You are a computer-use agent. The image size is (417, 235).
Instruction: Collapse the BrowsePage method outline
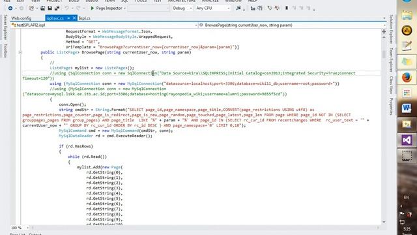pos(20,52)
